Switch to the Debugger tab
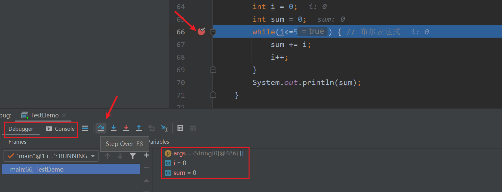This screenshot has height=192, width=502. coord(21,129)
